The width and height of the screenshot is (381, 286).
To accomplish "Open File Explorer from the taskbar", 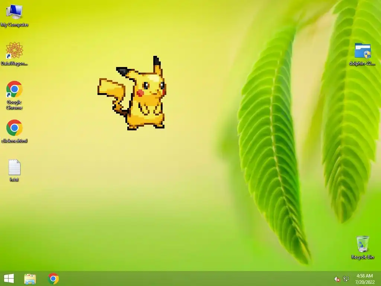I will point(30,279).
